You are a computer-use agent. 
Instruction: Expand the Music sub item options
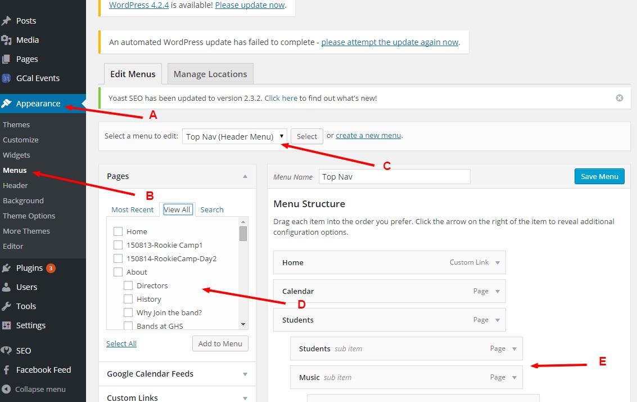pos(514,378)
